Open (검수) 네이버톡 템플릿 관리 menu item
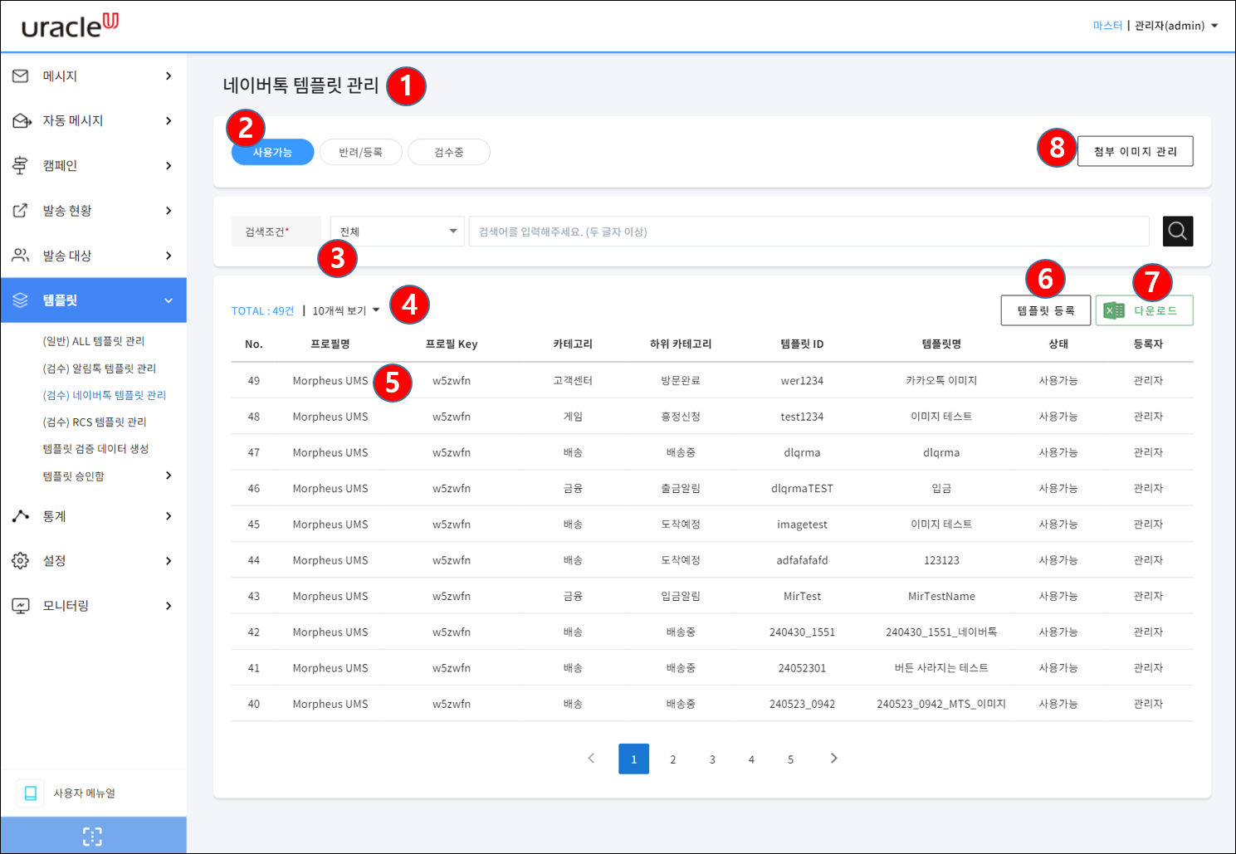Screen dimensions: 1236x854 click(105, 395)
